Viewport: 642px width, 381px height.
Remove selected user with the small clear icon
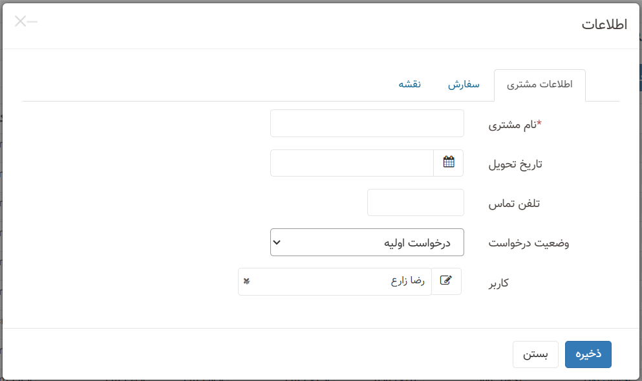pyautogui.click(x=246, y=281)
